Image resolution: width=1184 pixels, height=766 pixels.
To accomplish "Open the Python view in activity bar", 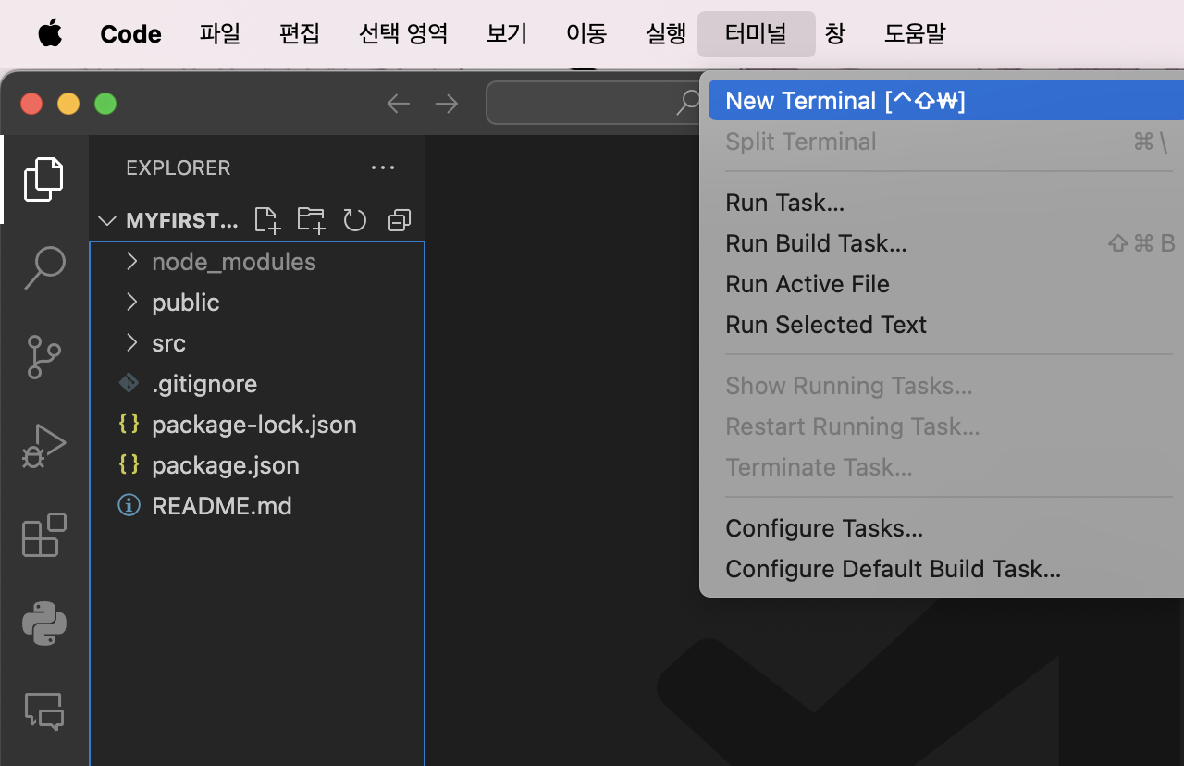I will point(43,623).
